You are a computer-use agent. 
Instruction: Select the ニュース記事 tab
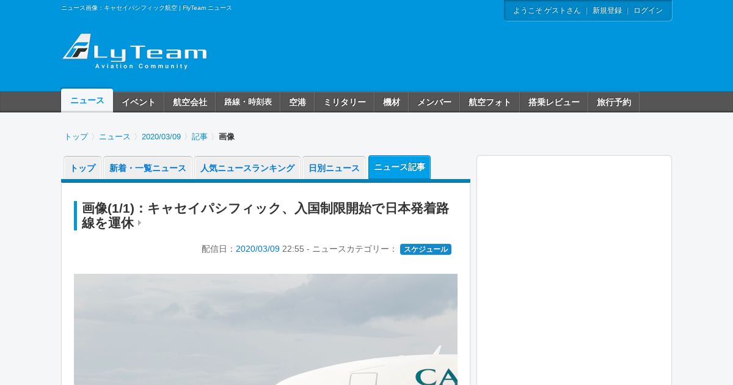pos(399,167)
